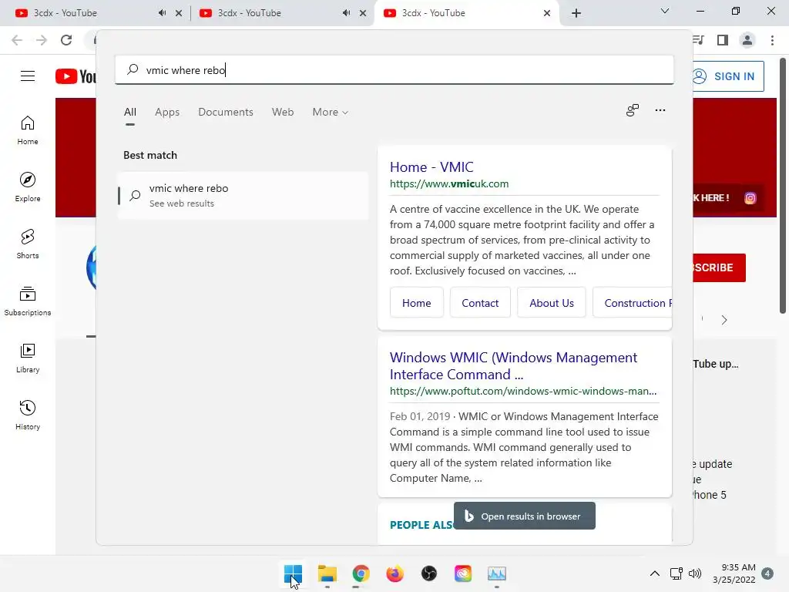
Task: Reload the YouTube page
Action: (x=66, y=40)
